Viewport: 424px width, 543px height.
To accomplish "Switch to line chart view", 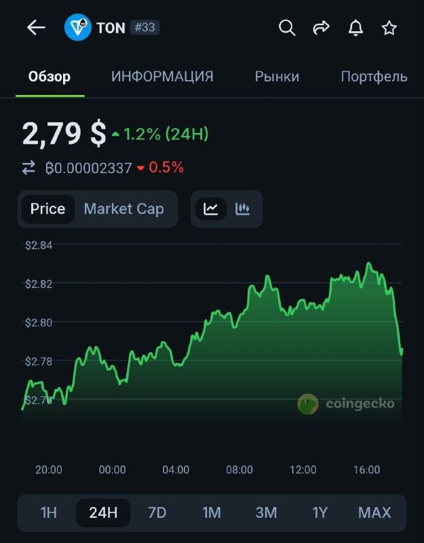I will click(211, 209).
